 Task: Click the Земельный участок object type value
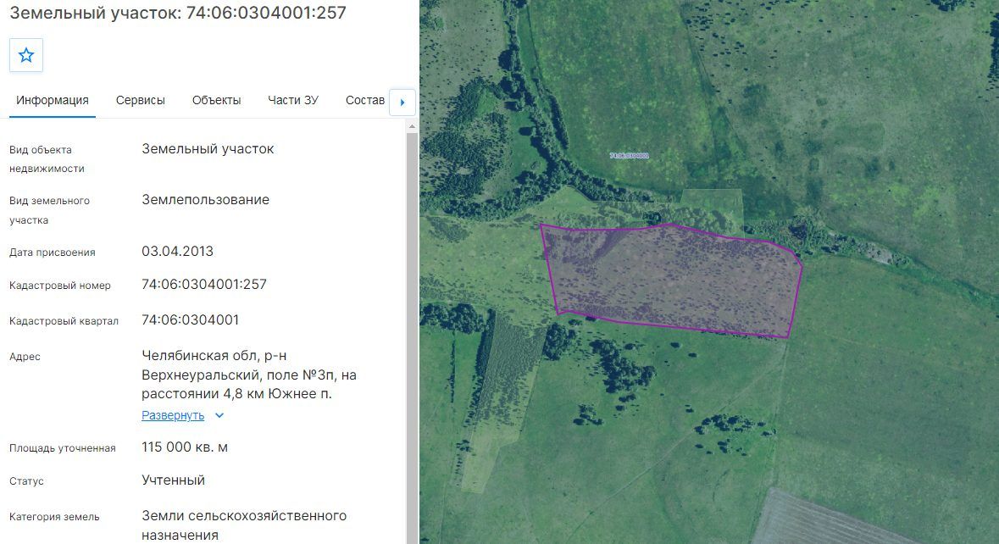[208, 149]
